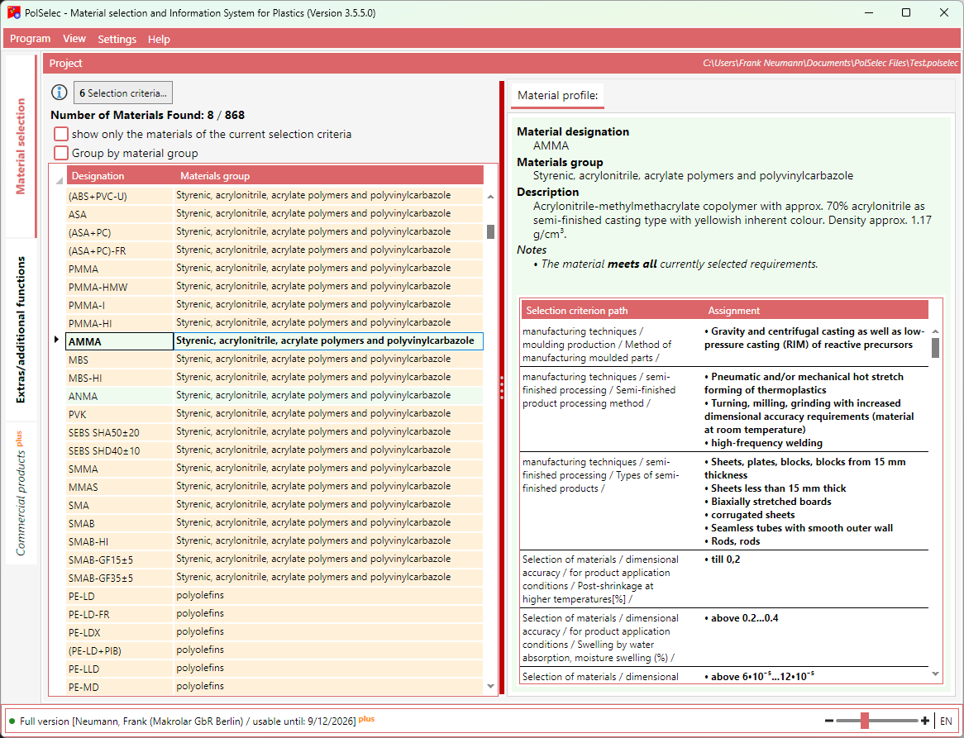Click the zoom out minus icon
The width and height of the screenshot is (964, 738).
(x=828, y=721)
